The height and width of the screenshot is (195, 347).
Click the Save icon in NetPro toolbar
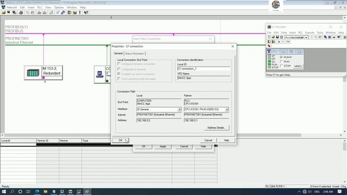(9, 12)
